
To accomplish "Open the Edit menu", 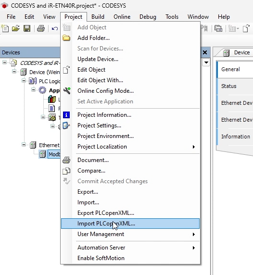I will point(29,17).
